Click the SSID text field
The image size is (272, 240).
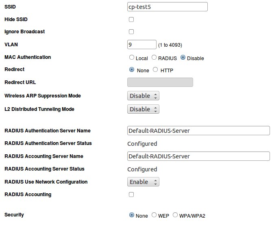(167, 6)
